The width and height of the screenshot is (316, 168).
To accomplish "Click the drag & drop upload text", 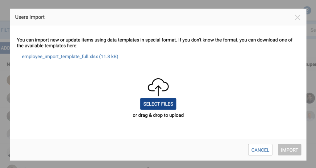I will (158, 115).
